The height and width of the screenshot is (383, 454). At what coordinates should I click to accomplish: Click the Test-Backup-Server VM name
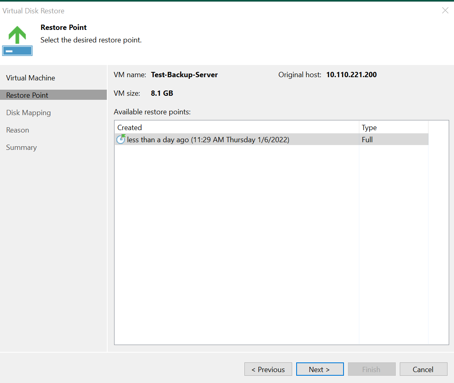click(184, 75)
